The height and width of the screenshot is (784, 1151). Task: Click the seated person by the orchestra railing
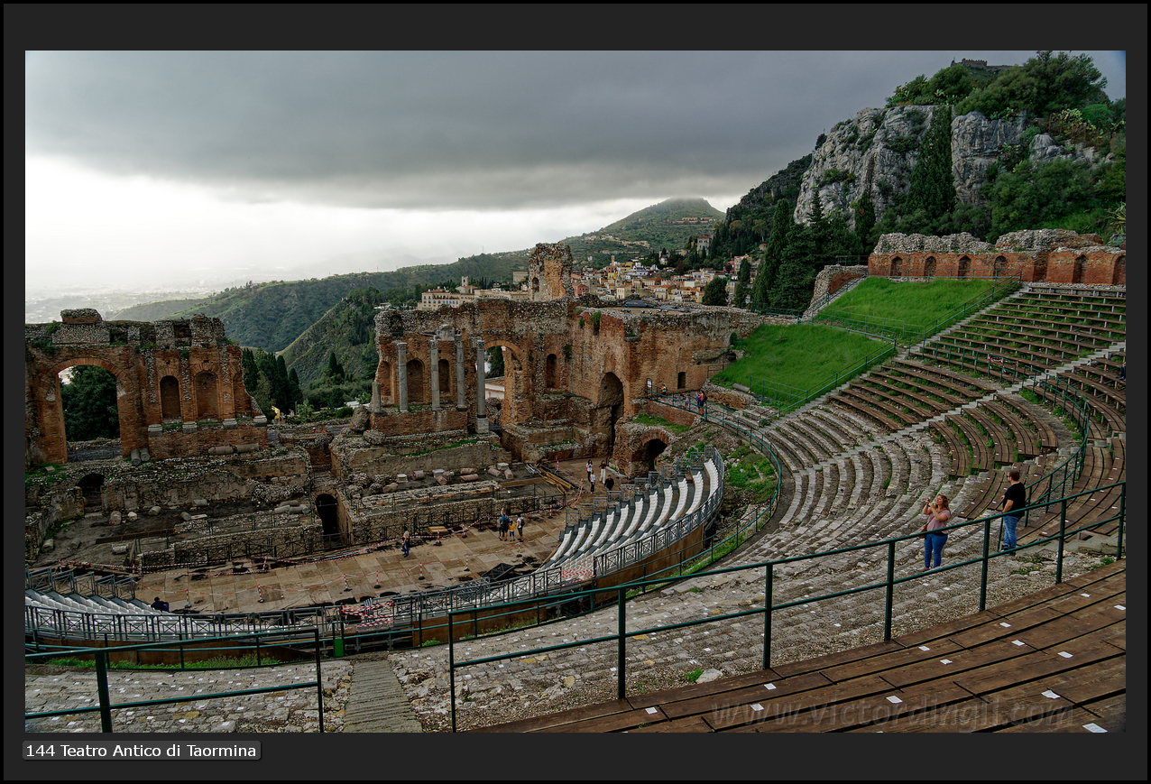point(159,604)
